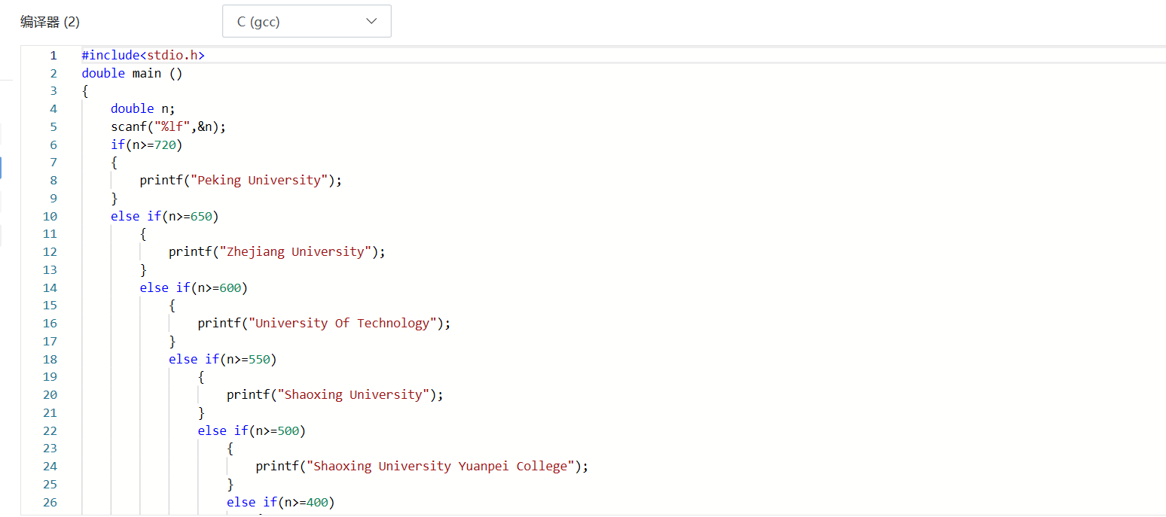Click line number 18 in gutter

50,359
